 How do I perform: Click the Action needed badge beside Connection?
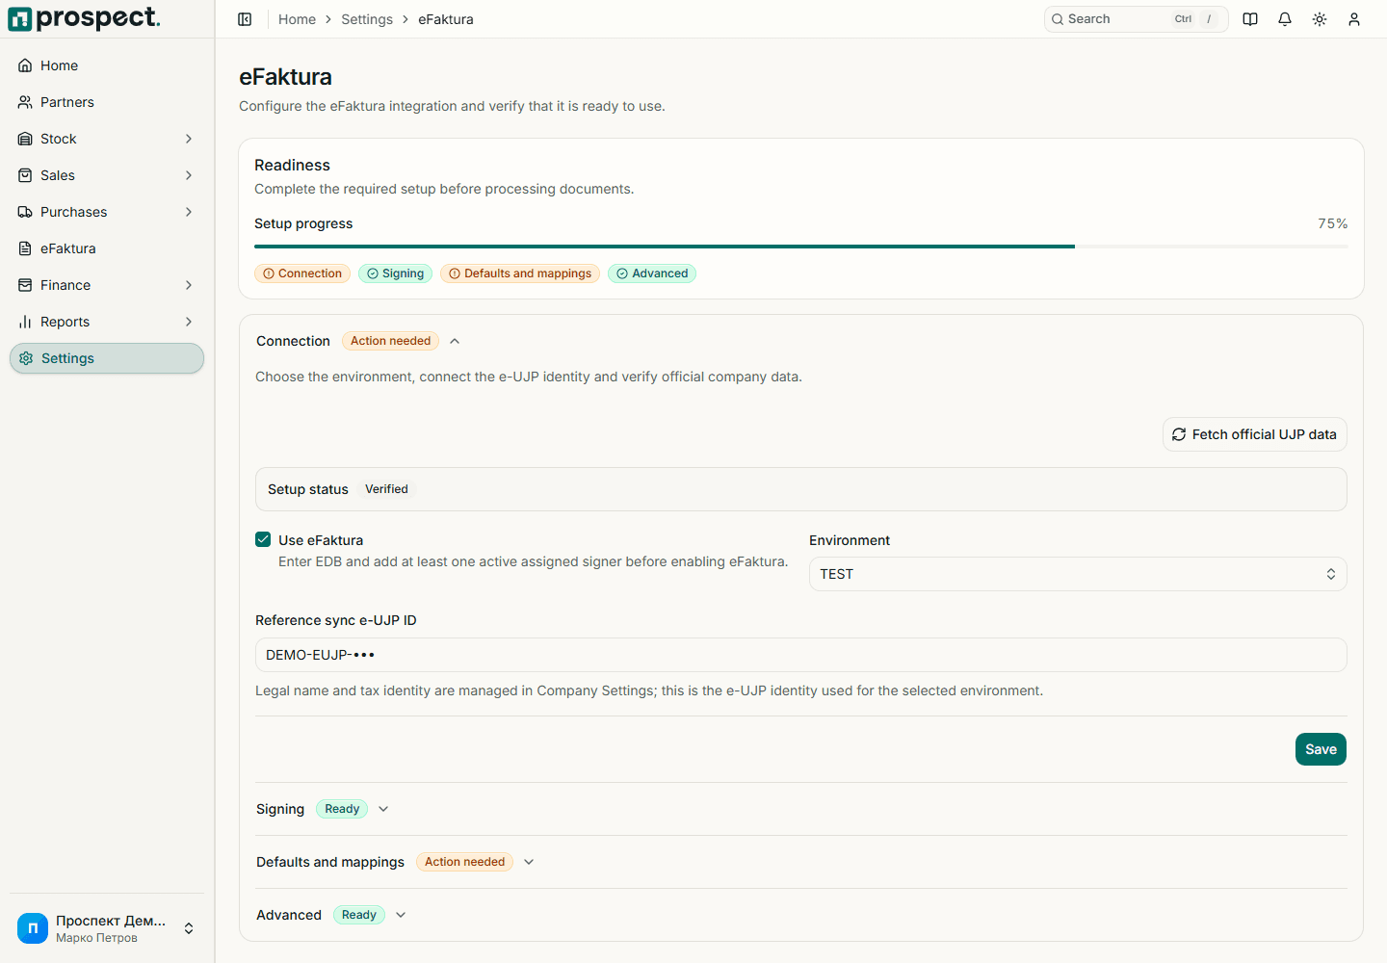[390, 341]
